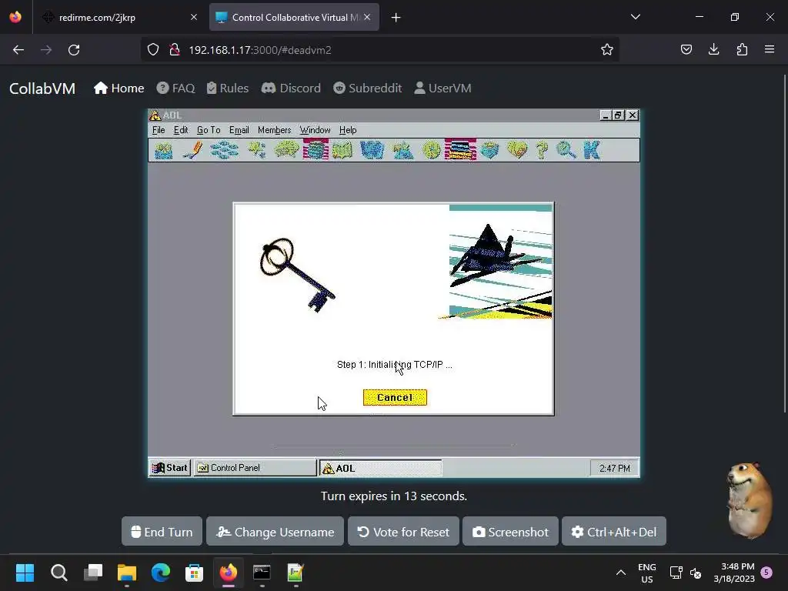Screen dimensions: 788x591
Task: Open the people chat bubble icon
Action: 286,150
